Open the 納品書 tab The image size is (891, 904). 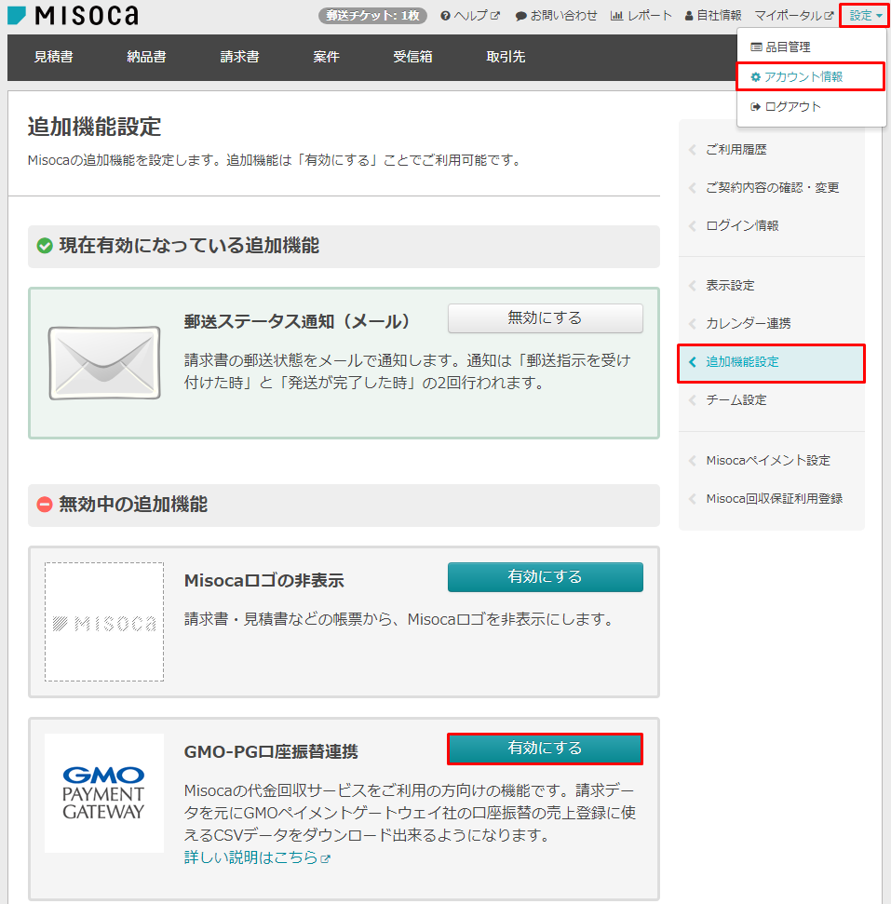pos(146,57)
